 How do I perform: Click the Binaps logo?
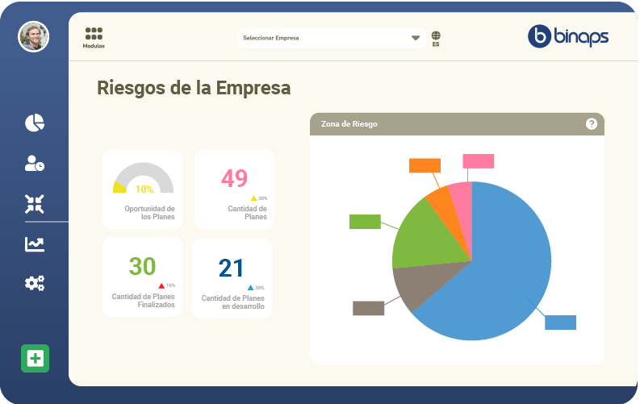pyautogui.click(x=568, y=36)
